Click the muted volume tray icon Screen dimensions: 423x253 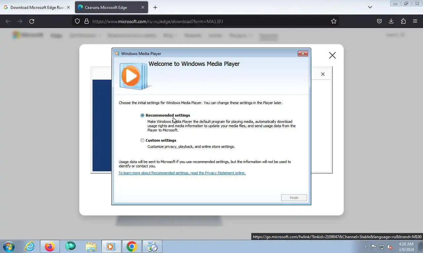click(x=390, y=247)
